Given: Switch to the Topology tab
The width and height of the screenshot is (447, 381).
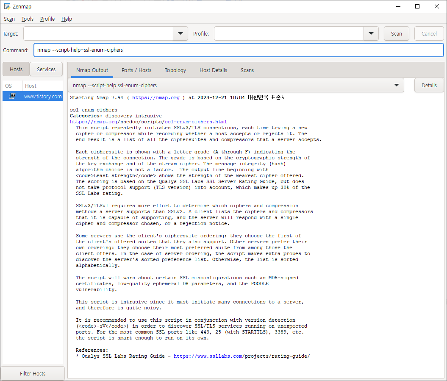Looking at the screenshot, I should tap(175, 70).
